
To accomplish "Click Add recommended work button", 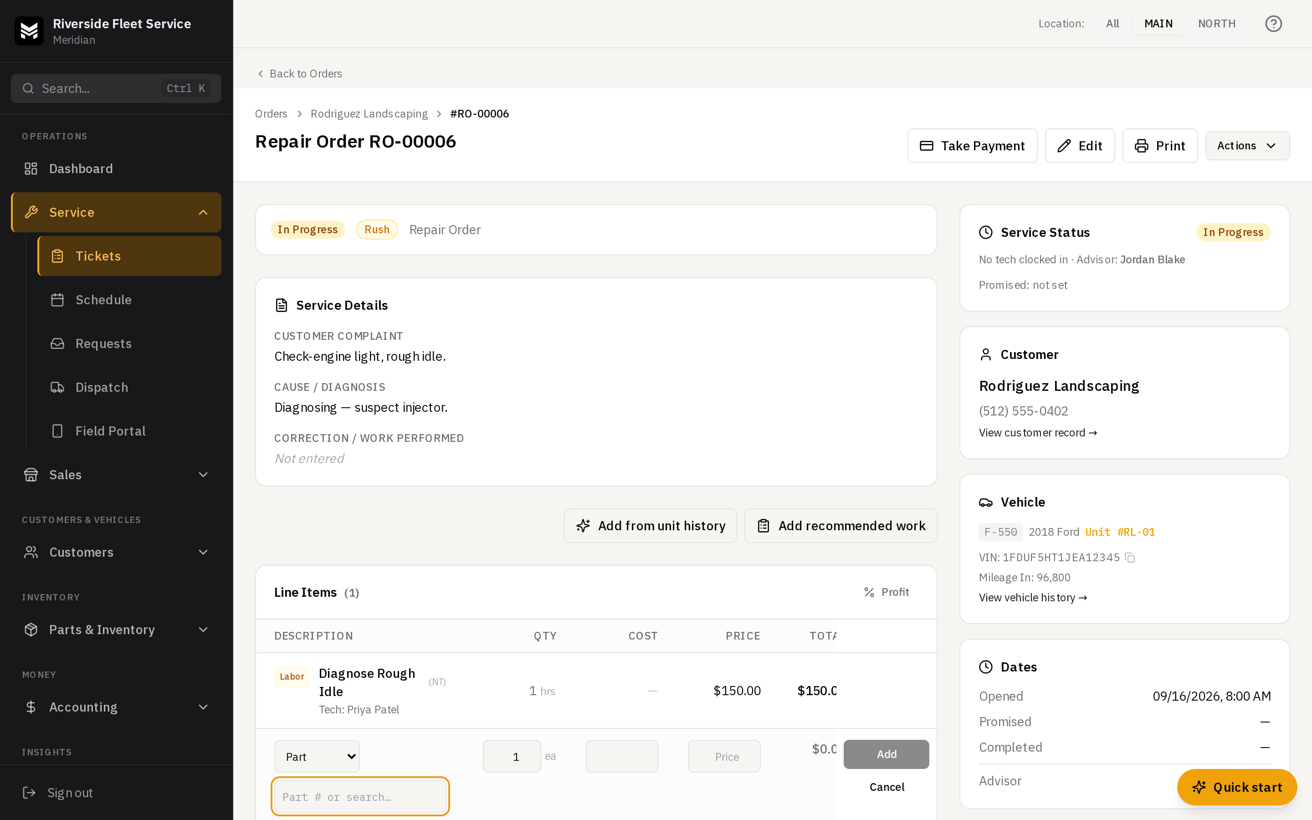I will pyautogui.click(x=840, y=526).
